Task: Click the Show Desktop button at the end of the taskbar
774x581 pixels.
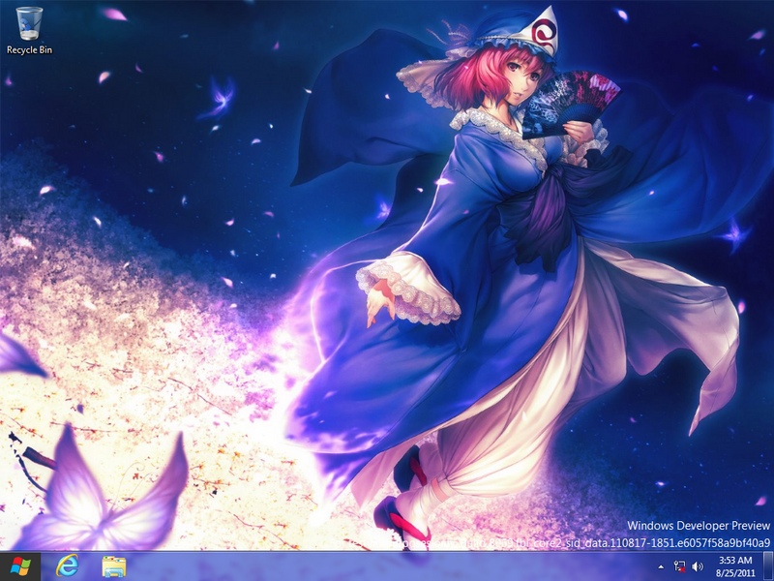Action: [x=768, y=566]
